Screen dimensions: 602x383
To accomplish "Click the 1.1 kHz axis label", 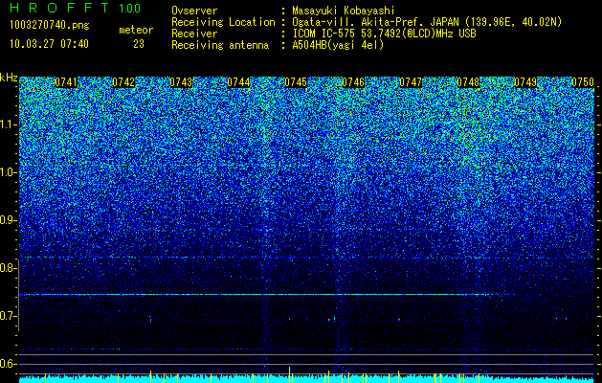I will click(x=8, y=124).
